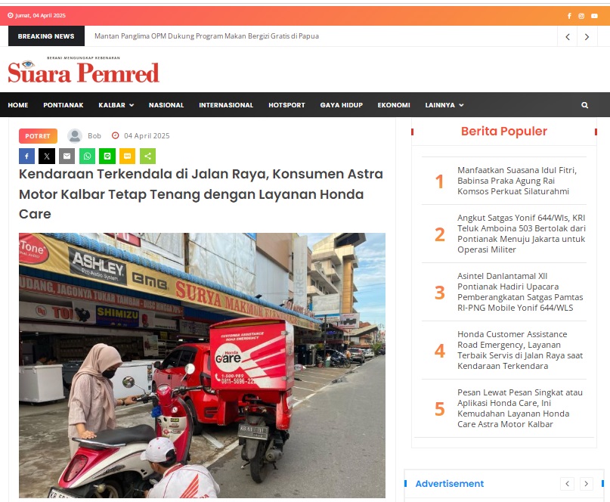
Task: Show next breaking news headline
Action: pyautogui.click(x=587, y=36)
